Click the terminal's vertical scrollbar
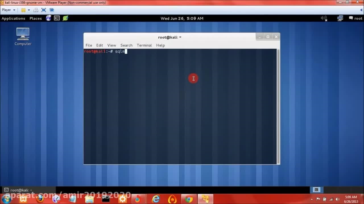364x204 pixels. point(278,106)
